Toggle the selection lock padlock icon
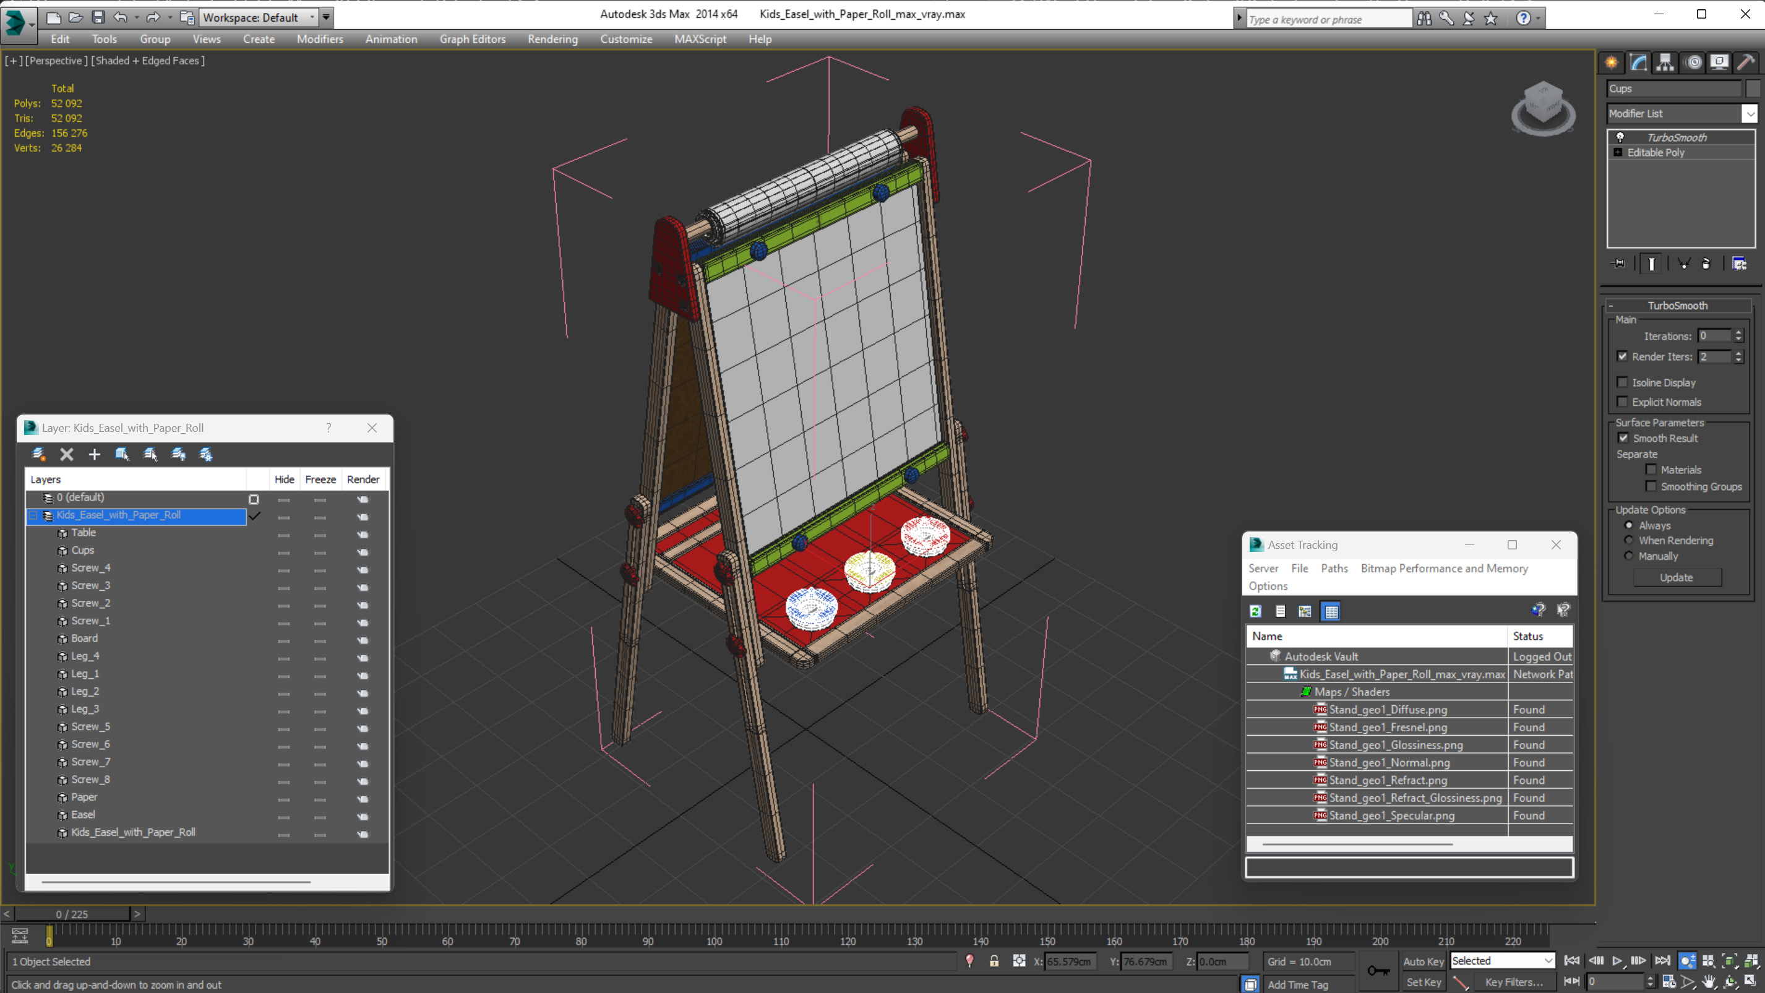The height and width of the screenshot is (993, 1765). [x=994, y=961]
